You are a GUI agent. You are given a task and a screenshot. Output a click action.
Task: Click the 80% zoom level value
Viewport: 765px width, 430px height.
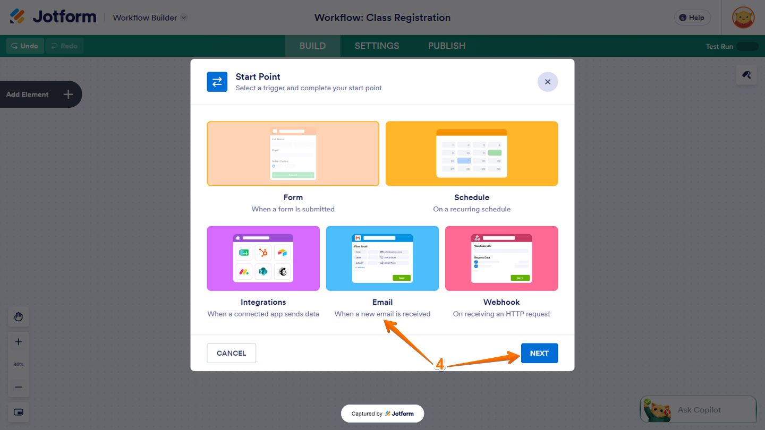[x=19, y=365]
